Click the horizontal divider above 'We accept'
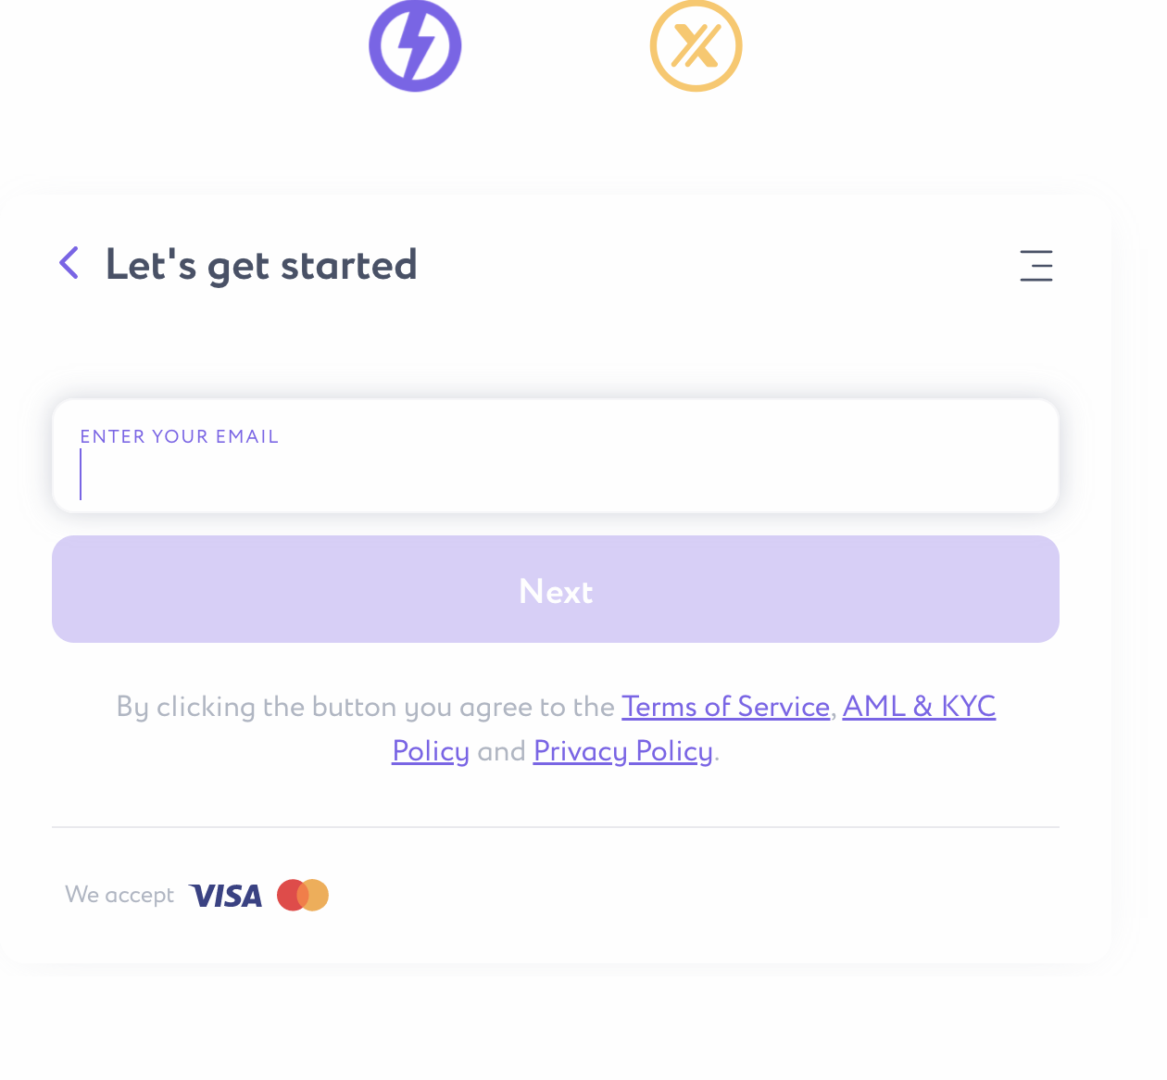 tap(556, 827)
